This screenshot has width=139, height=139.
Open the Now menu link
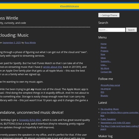coord(103,54)
